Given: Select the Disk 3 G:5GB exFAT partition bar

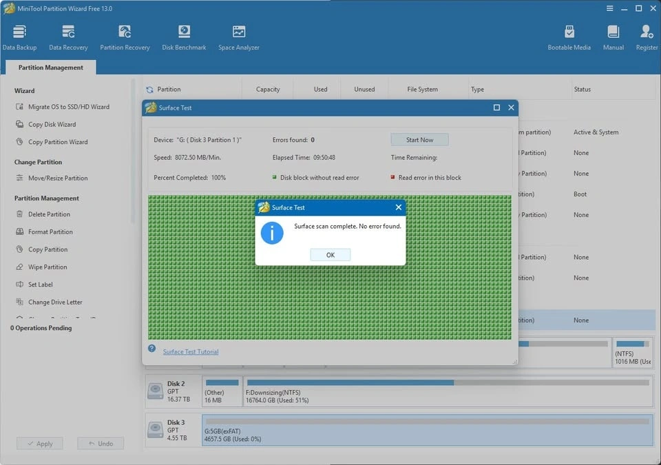Looking at the screenshot, I should 427,430.
